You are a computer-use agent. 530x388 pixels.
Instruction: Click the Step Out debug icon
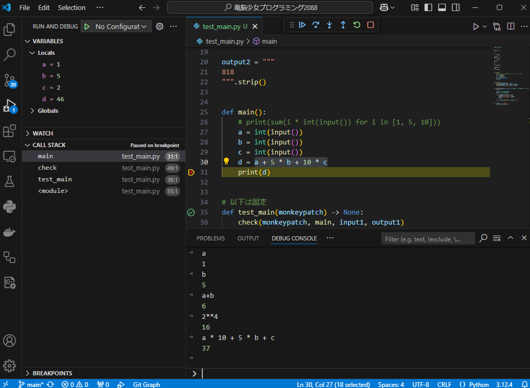343,25
